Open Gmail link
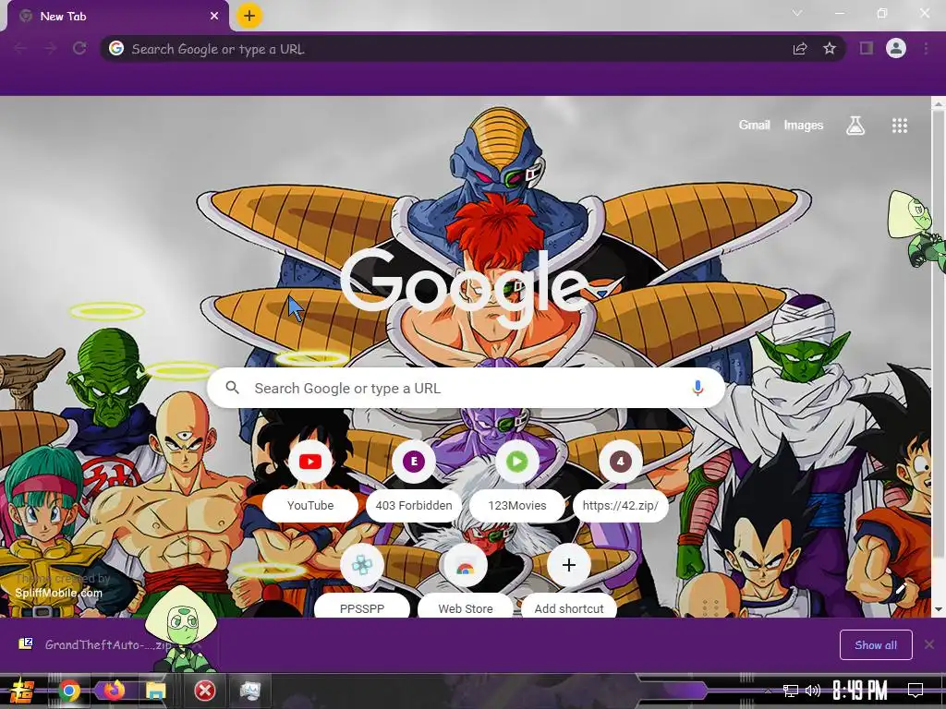 pyautogui.click(x=754, y=125)
